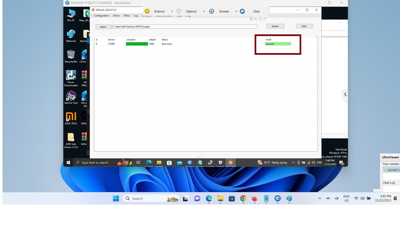
Task: Open the Log menu in MiFlash
Action: [136, 16]
